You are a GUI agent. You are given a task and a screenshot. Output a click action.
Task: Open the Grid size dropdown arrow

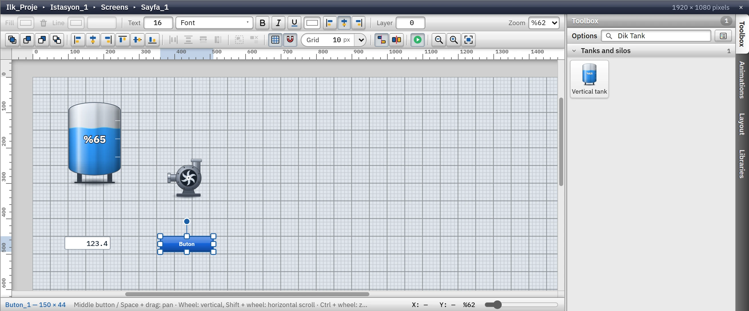coord(361,40)
